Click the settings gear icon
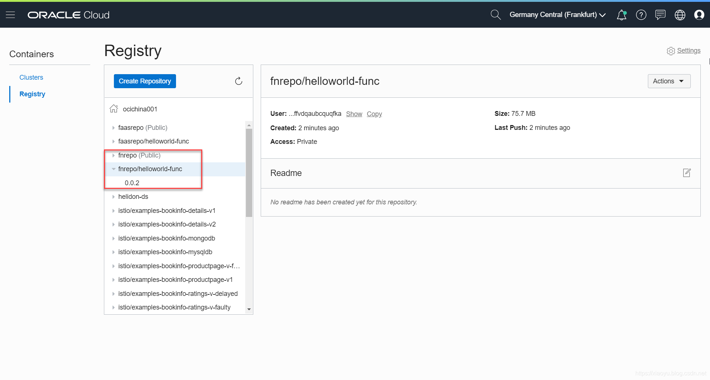 click(671, 51)
